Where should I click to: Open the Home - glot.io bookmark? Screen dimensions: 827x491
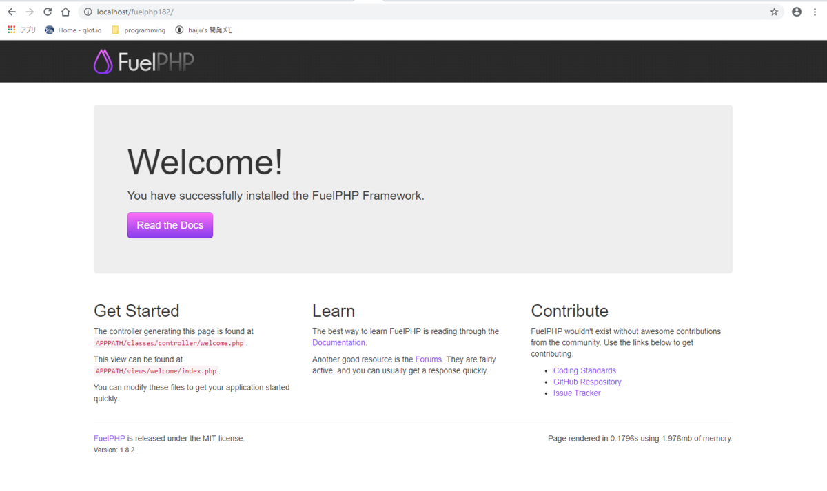pos(73,30)
